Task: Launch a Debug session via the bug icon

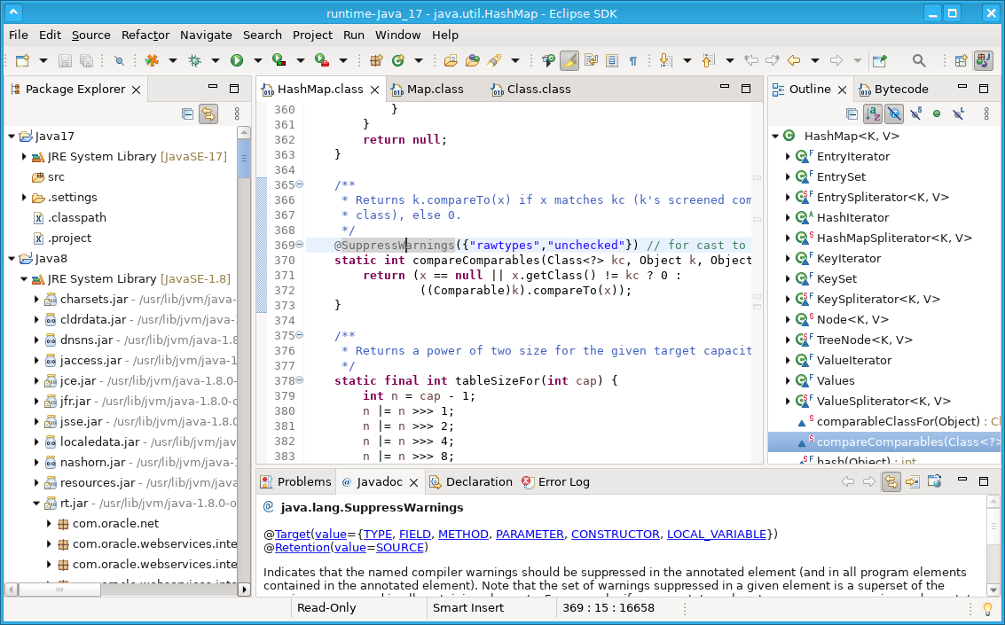Action: click(195, 62)
